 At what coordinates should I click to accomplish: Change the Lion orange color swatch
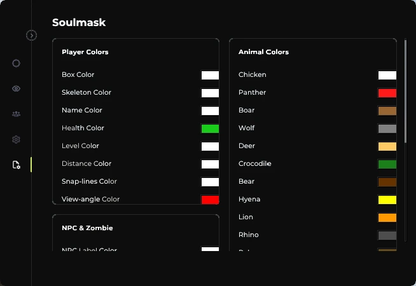click(x=387, y=217)
